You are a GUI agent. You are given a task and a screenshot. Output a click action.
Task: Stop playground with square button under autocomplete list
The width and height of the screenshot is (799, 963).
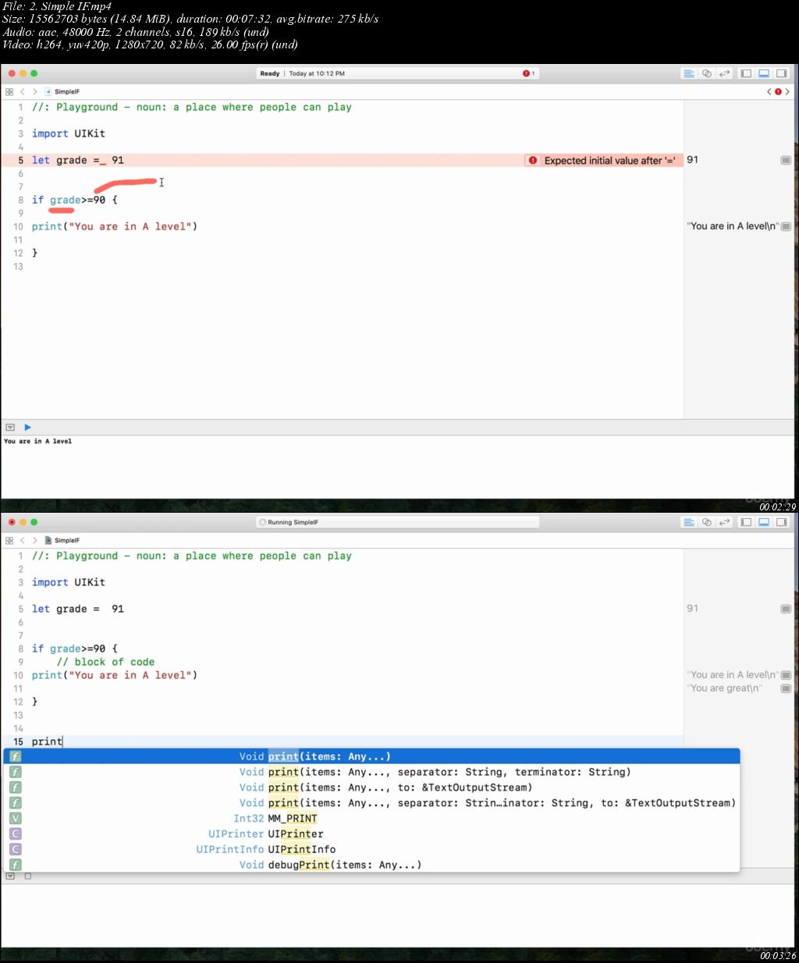point(27,876)
